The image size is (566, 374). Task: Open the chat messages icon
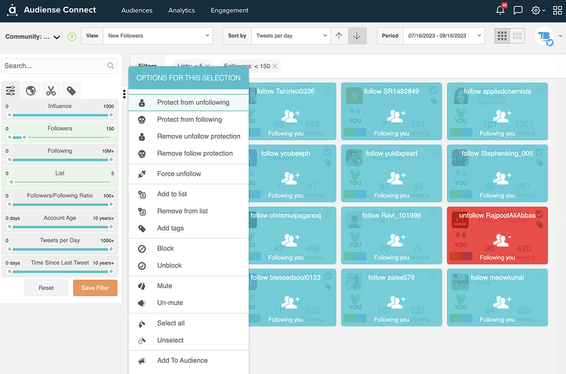point(518,10)
